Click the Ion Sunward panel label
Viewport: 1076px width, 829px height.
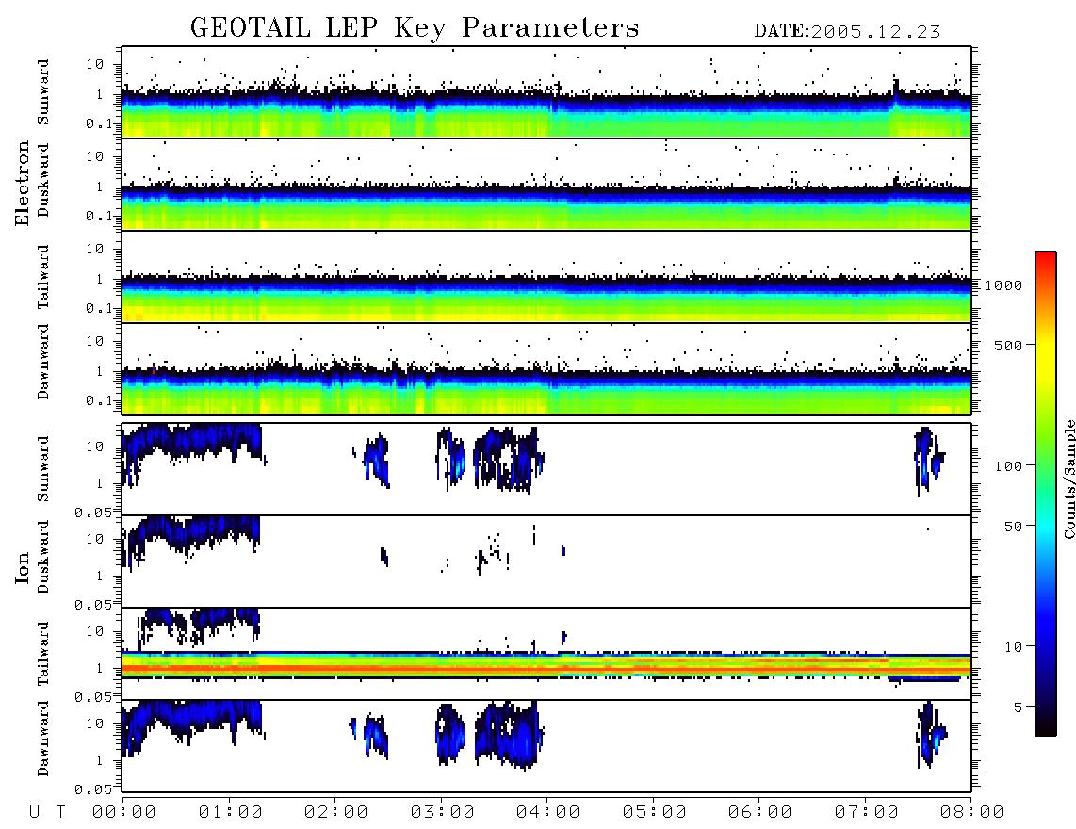click(x=43, y=469)
